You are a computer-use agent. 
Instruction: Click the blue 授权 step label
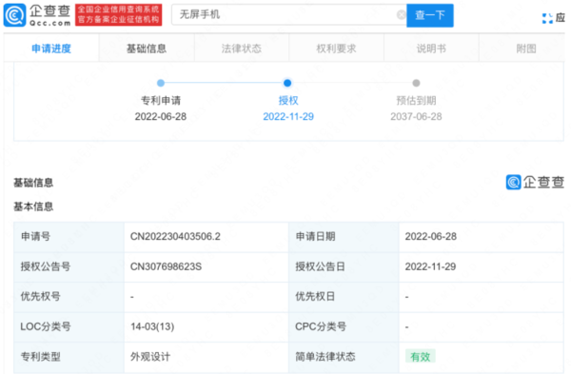tap(288, 101)
